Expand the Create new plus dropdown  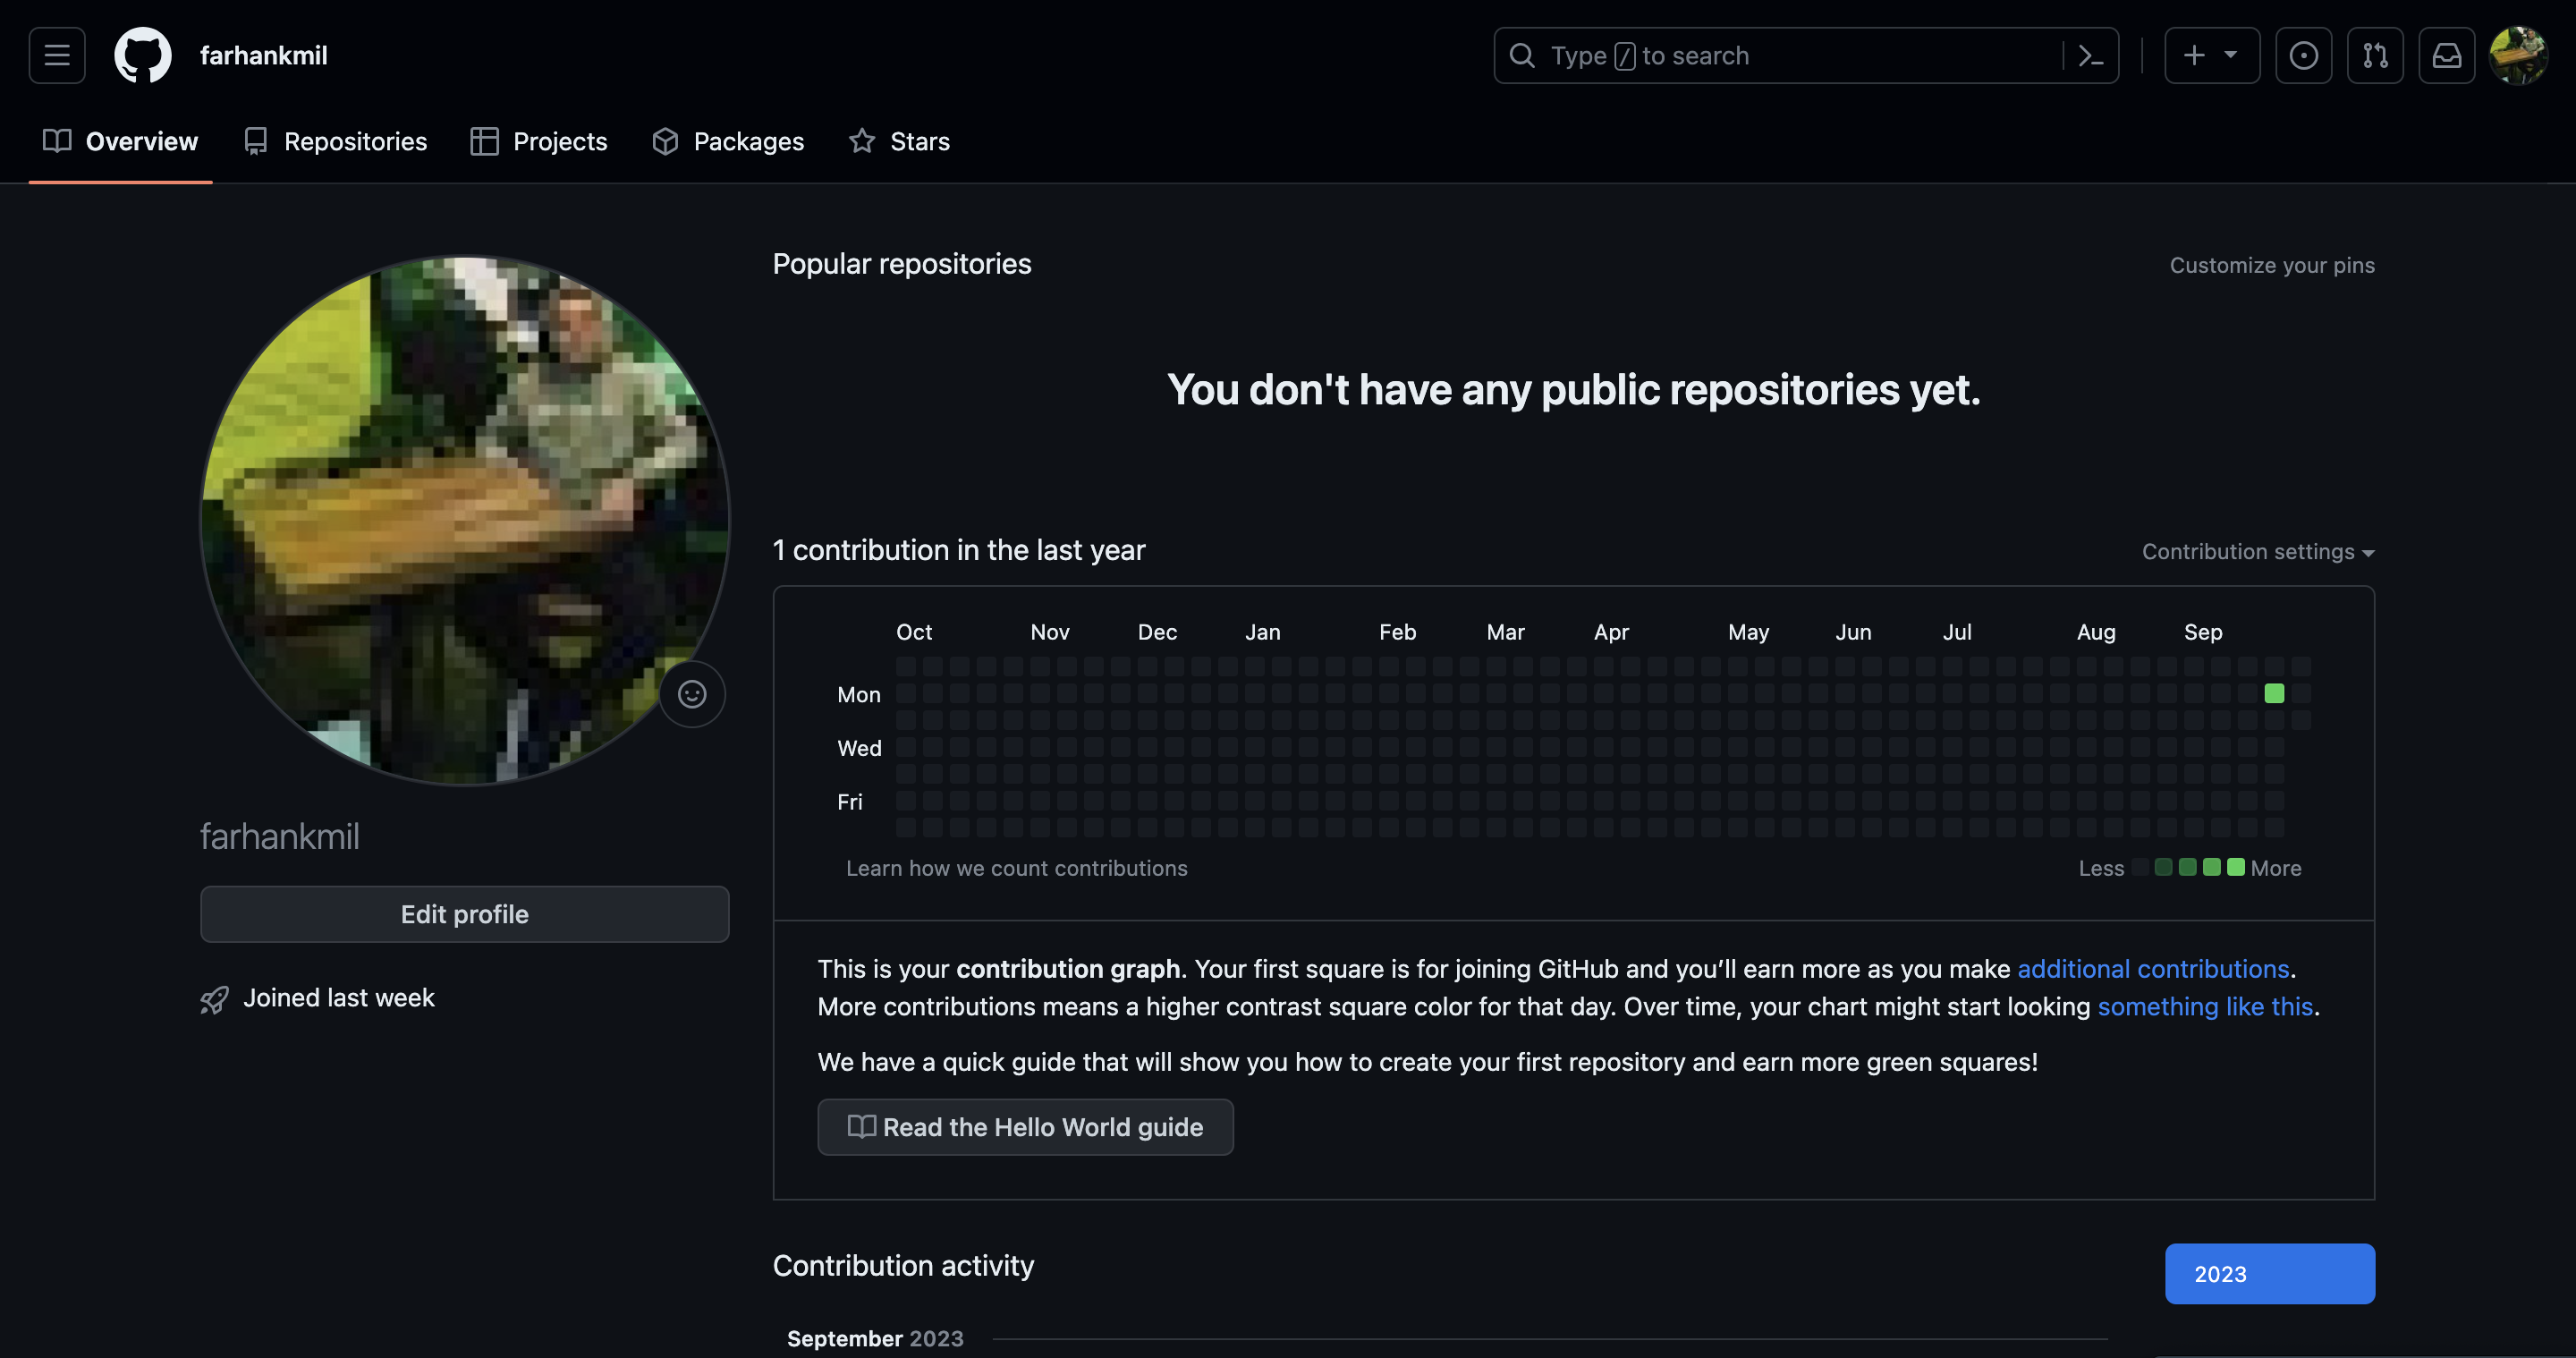(2212, 55)
